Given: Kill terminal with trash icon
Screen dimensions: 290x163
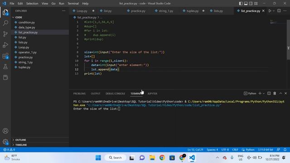Looking at the screenshot, I should point(275,93).
